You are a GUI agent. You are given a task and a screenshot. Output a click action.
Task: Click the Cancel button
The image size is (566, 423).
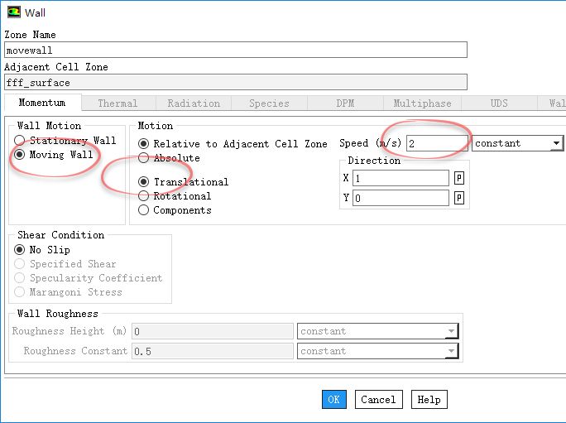[x=379, y=400]
